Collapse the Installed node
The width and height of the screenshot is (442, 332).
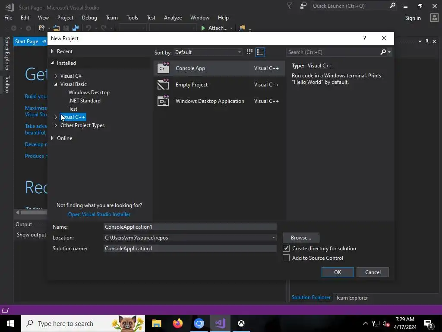coord(52,63)
